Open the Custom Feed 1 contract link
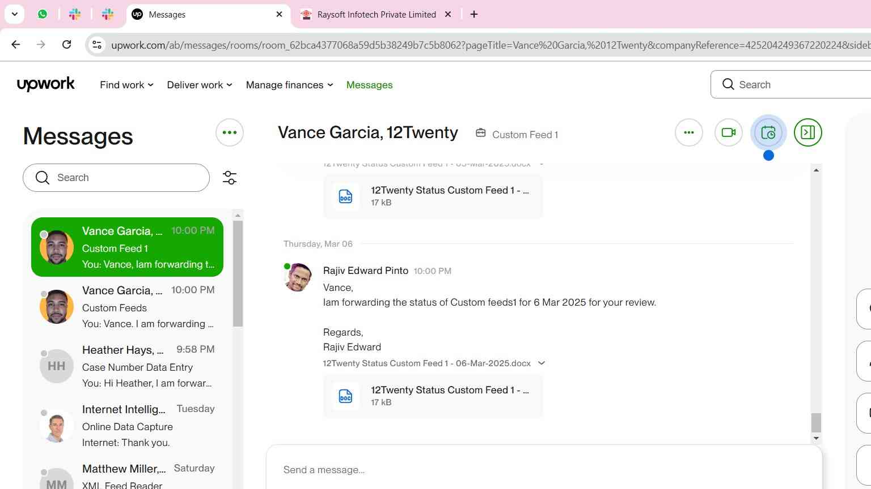The width and height of the screenshot is (871, 489). pyautogui.click(x=517, y=134)
